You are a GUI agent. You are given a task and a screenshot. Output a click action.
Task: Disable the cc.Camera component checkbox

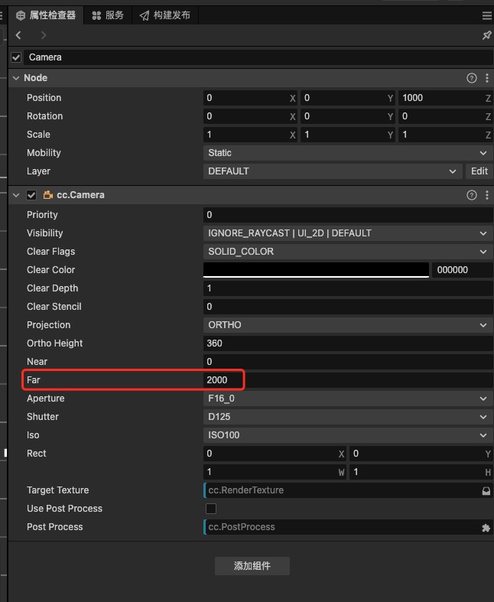31,195
